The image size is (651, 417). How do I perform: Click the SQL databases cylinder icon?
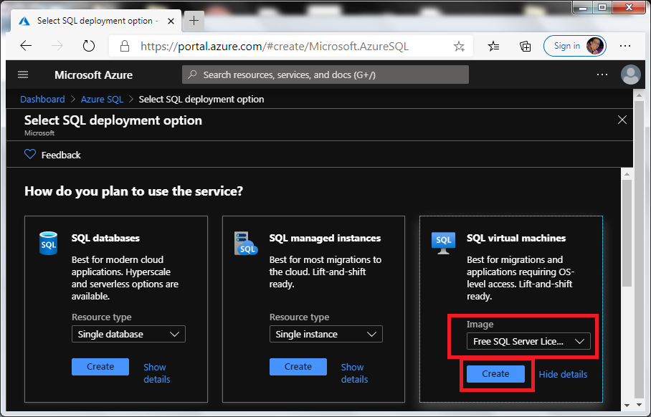click(48, 244)
